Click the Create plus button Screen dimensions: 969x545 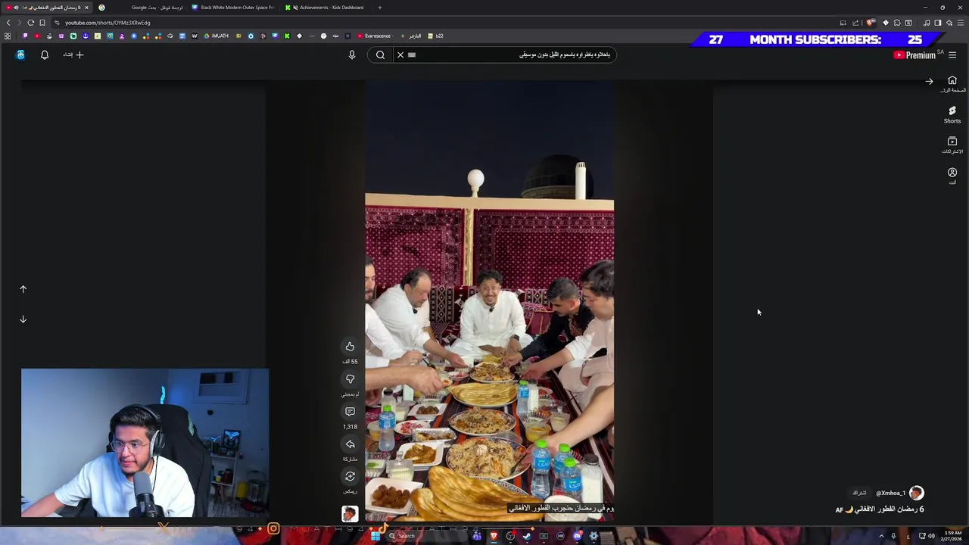[74, 54]
